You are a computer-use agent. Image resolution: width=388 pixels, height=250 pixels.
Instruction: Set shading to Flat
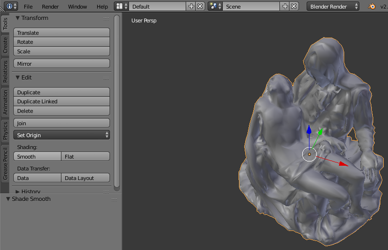[x=85, y=157]
